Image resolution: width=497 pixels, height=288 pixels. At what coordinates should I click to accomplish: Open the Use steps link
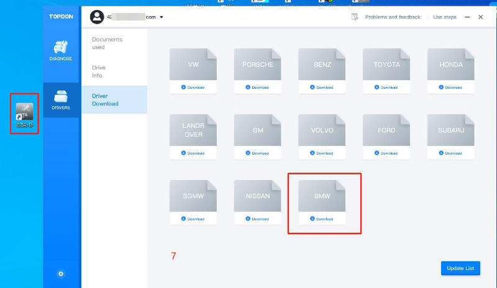point(444,17)
